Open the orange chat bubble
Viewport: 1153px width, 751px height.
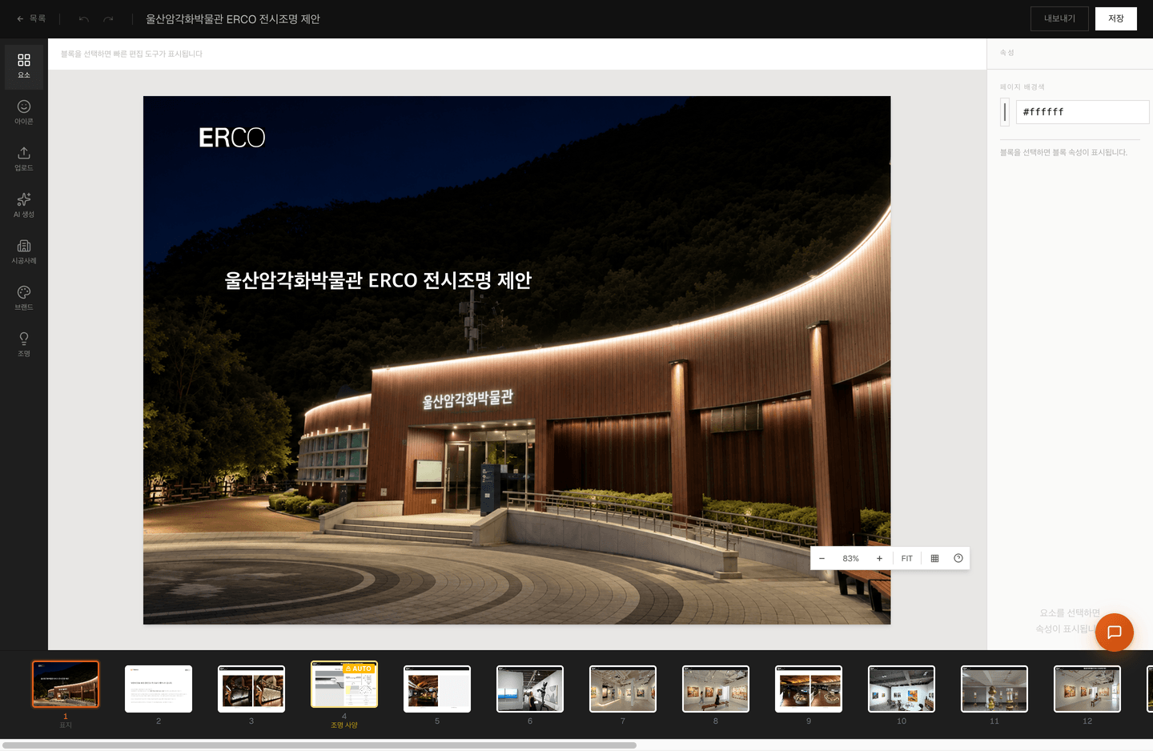click(1115, 633)
